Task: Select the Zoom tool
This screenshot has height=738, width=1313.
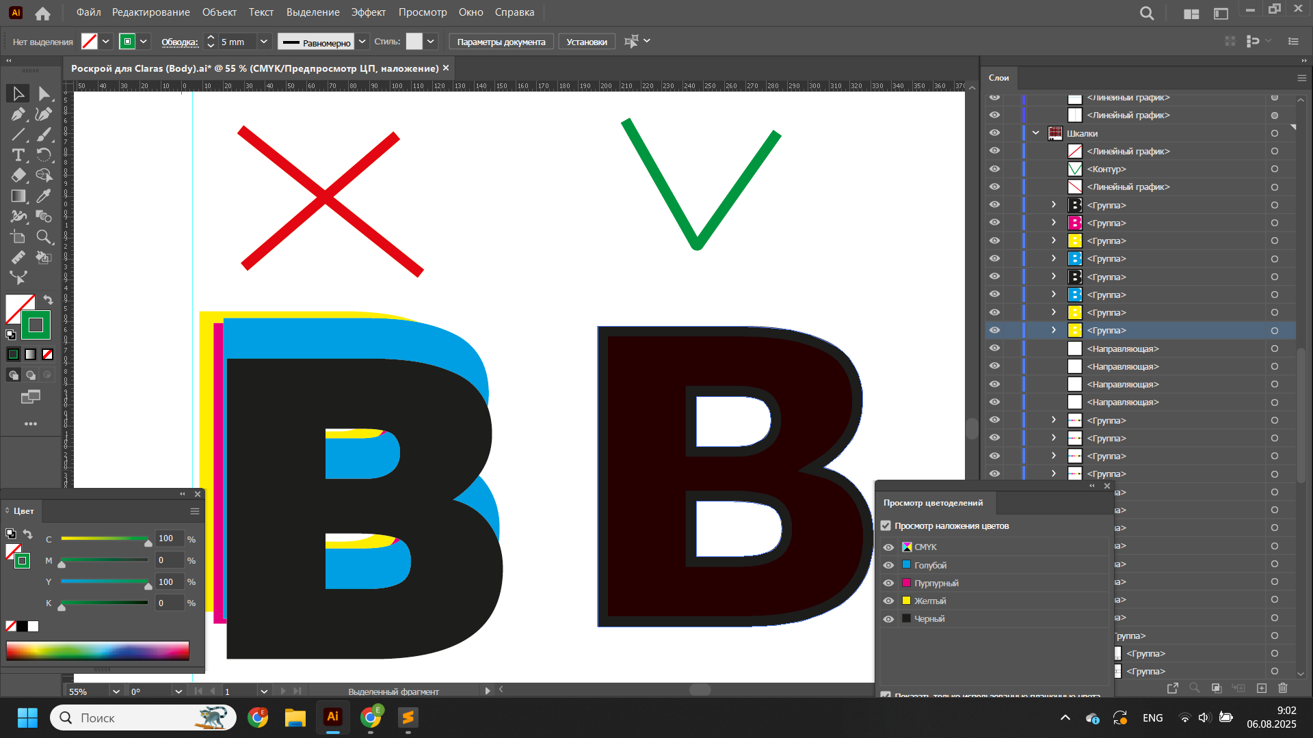Action: [44, 237]
